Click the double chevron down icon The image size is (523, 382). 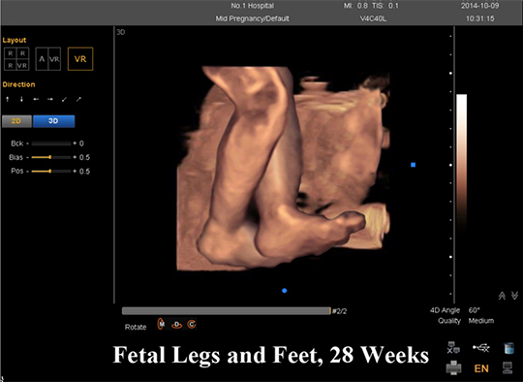[x=514, y=296]
